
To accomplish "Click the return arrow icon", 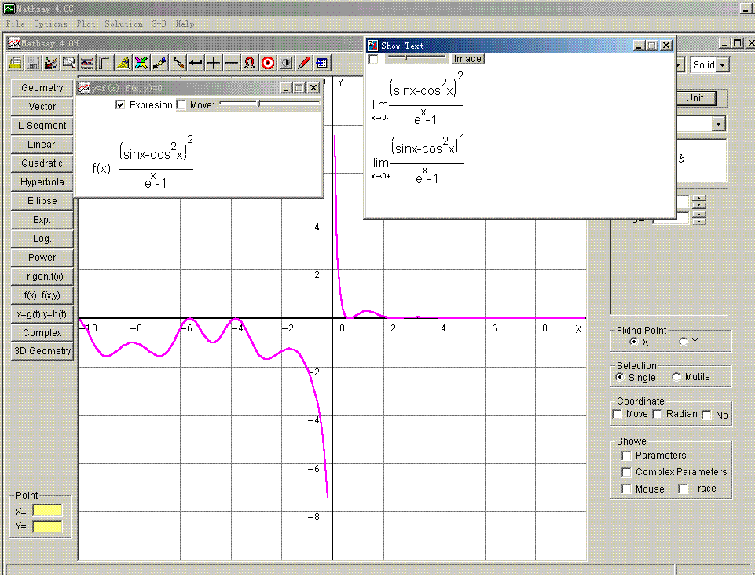I will [x=196, y=63].
